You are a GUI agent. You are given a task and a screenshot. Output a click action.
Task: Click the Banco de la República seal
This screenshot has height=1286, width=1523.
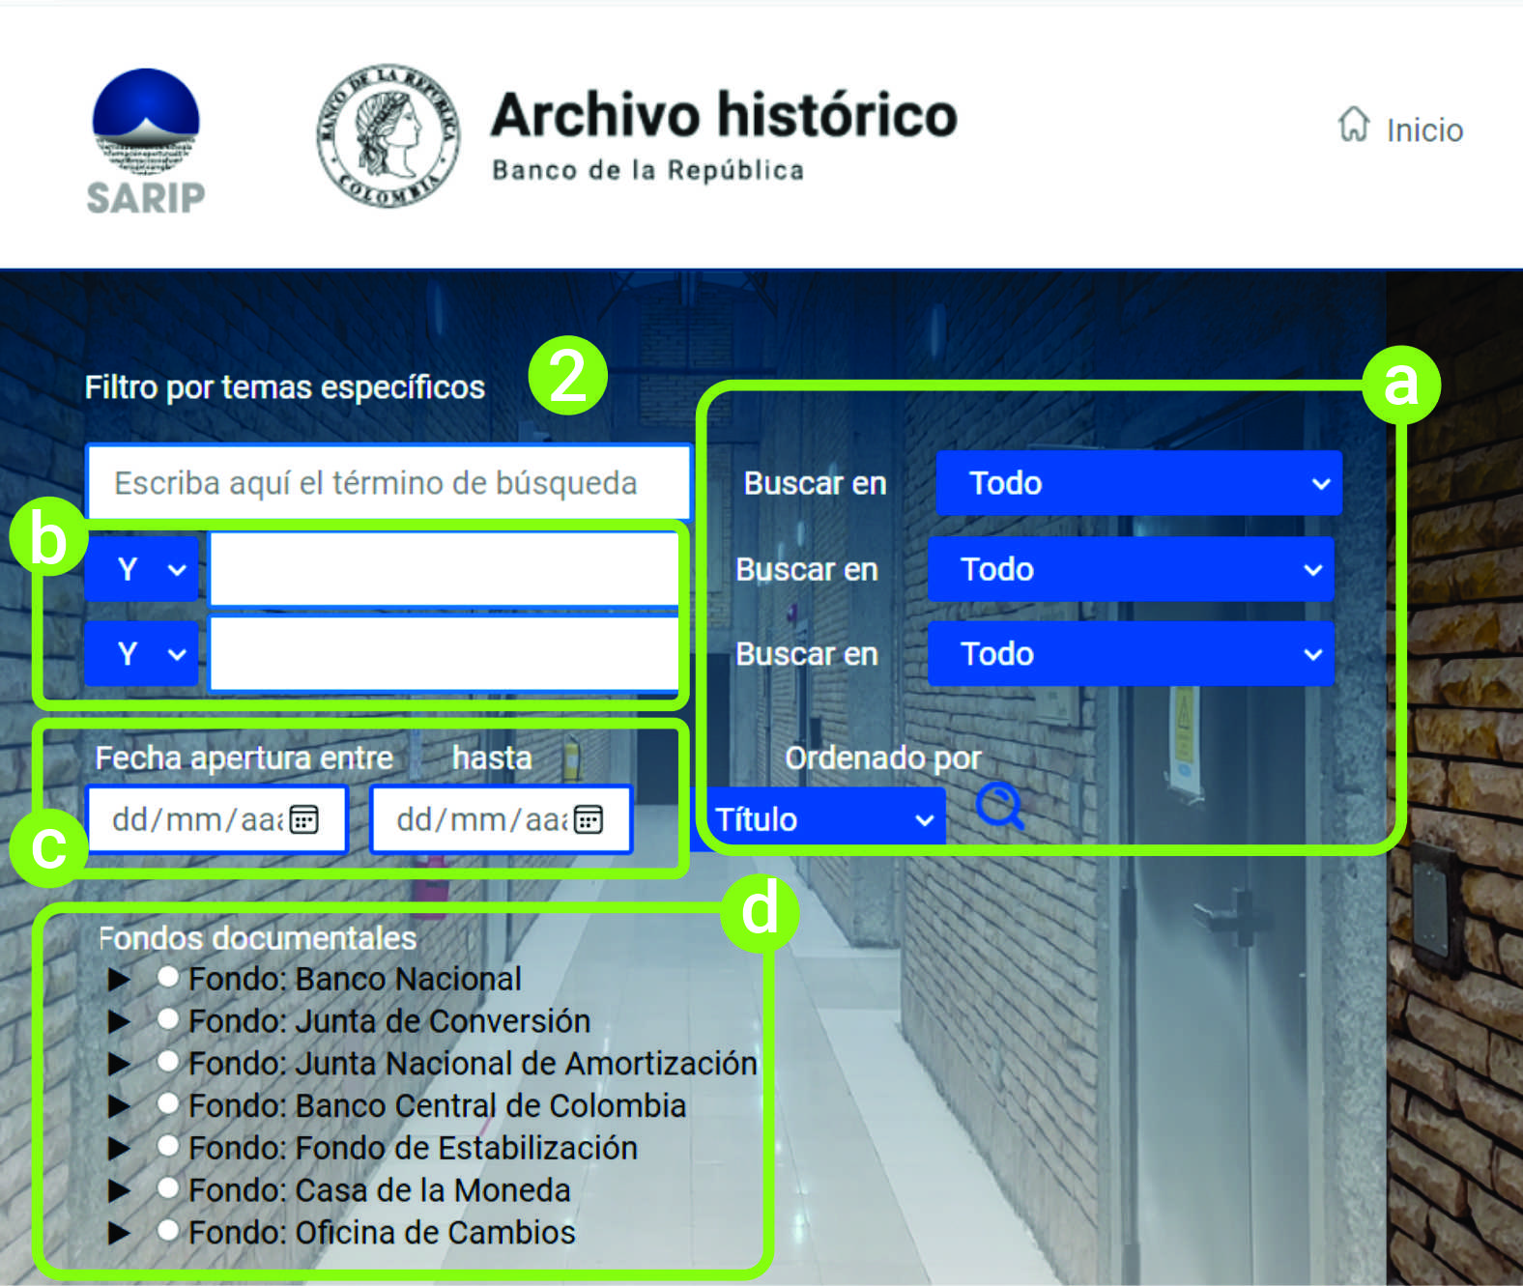388,136
